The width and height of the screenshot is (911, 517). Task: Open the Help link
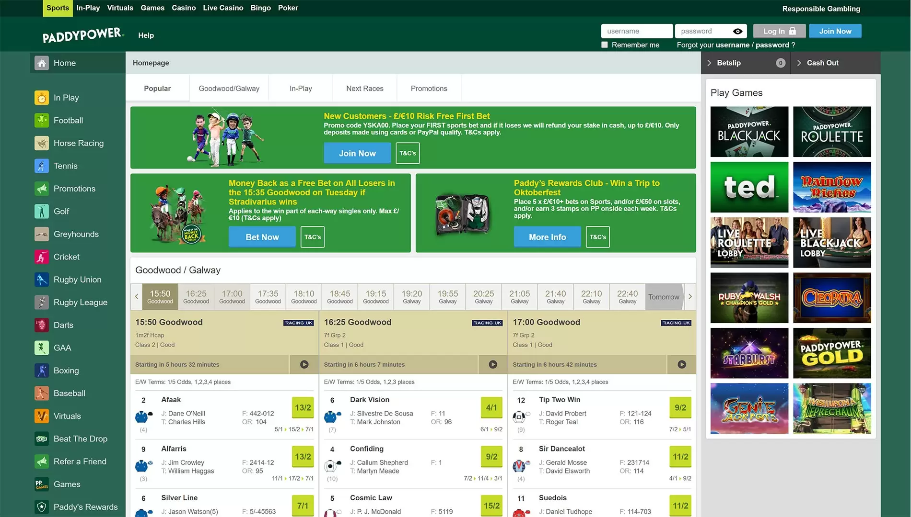coord(146,35)
